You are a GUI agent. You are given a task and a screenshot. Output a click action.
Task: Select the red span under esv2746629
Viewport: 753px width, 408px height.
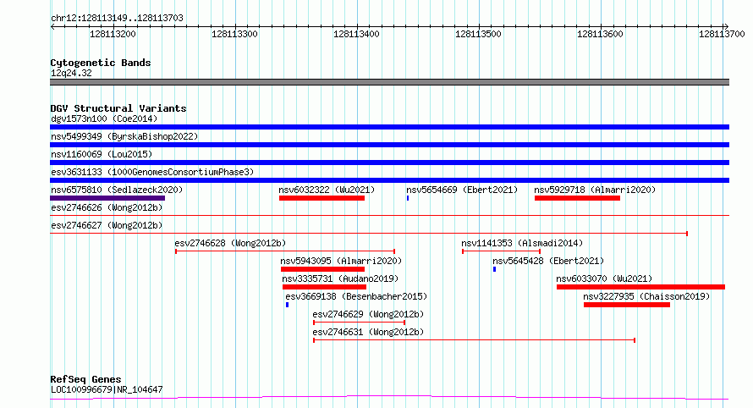[x=360, y=323]
